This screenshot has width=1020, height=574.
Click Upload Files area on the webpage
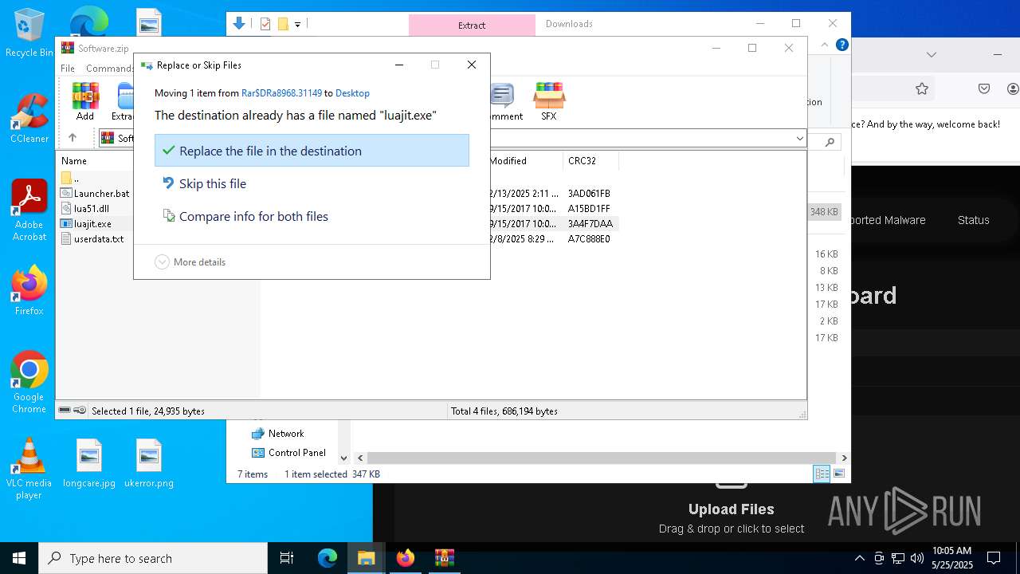(x=732, y=509)
